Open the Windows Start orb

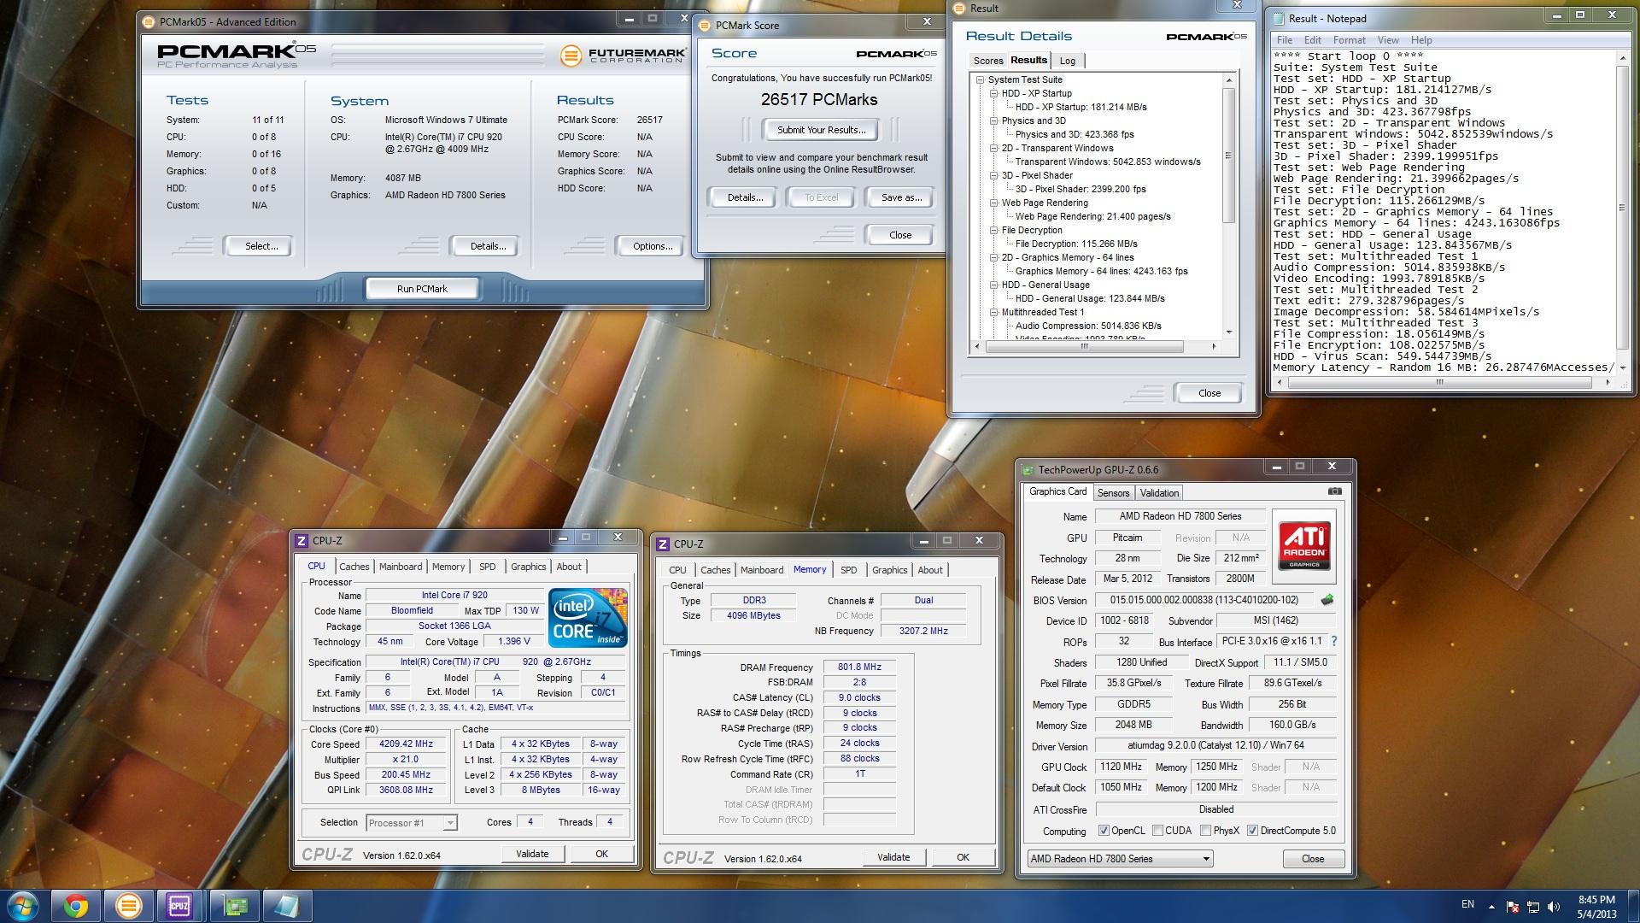(22, 906)
